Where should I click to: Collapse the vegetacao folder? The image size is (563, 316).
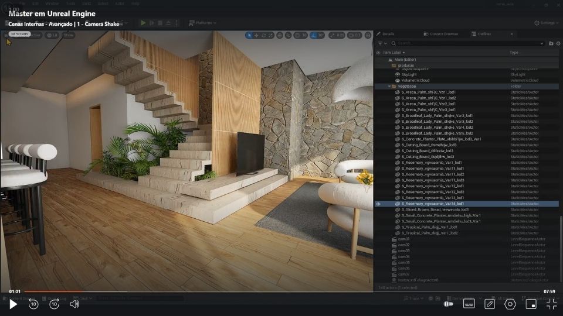point(389,87)
